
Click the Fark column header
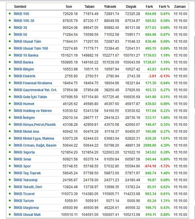pyautogui.click(x=149, y=7)
